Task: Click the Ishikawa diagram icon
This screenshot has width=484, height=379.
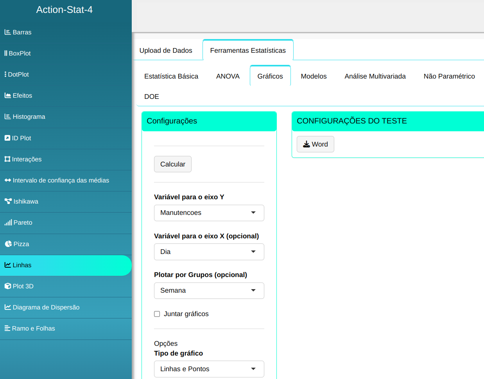Action: 8,202
